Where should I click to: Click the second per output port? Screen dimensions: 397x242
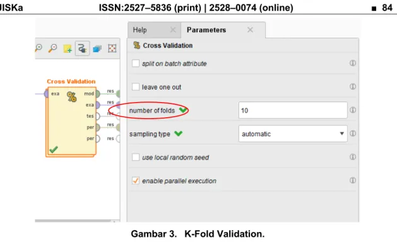pyautogui.click(x=98, y=139)
